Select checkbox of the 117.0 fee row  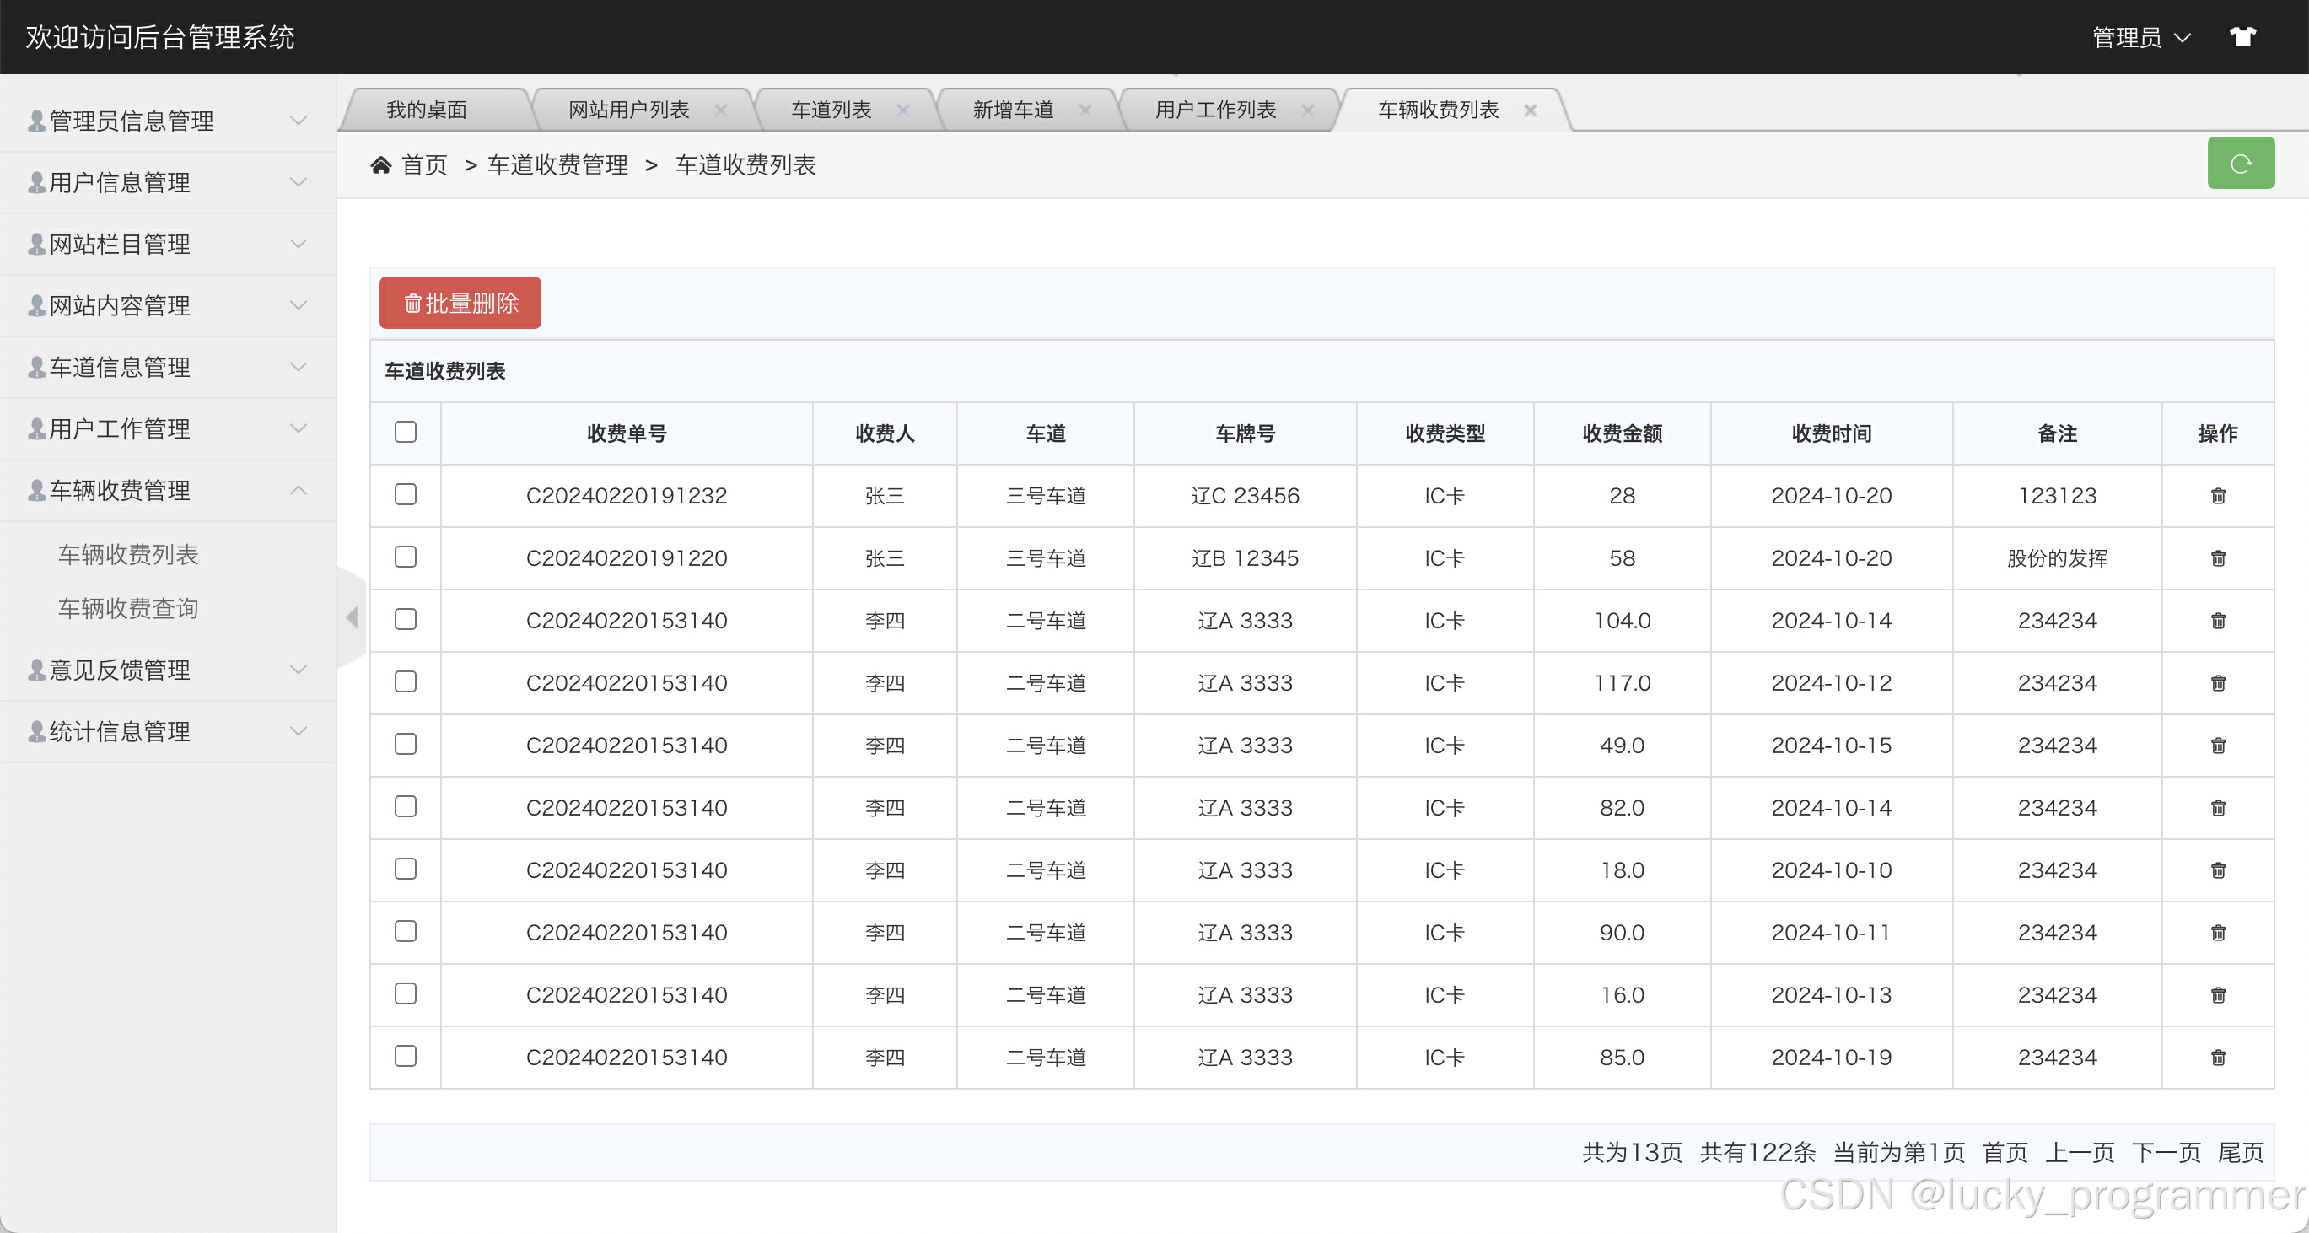tap(405, 682)
